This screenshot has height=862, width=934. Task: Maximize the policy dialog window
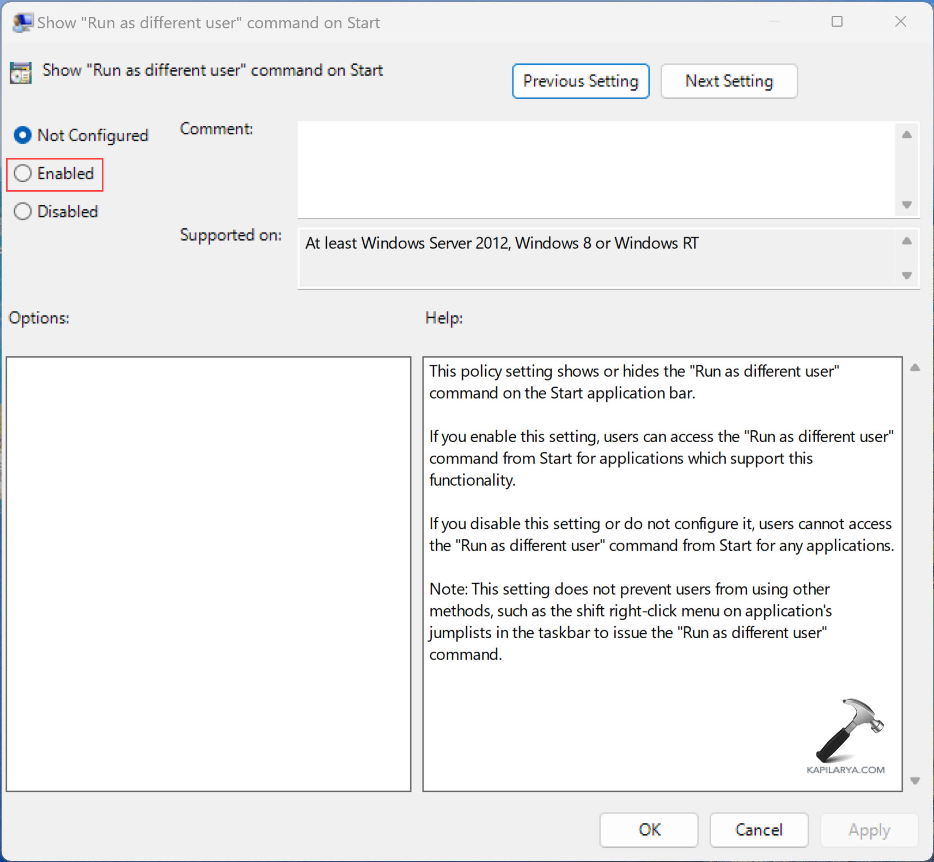tap(837, 22)
